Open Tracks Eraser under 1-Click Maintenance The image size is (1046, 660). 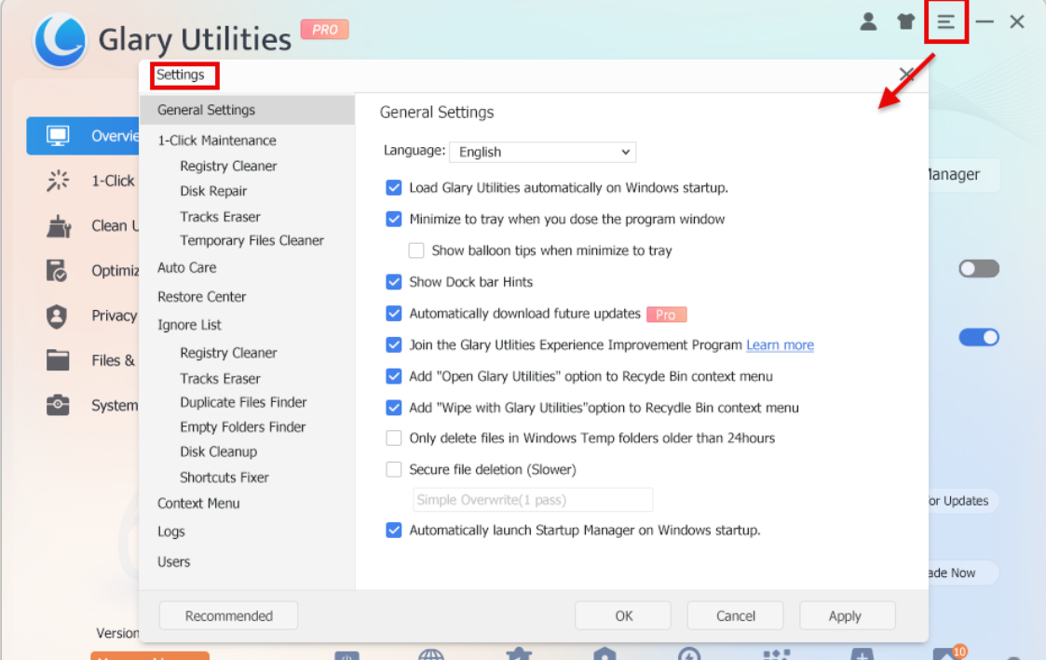tap(220, 217)
